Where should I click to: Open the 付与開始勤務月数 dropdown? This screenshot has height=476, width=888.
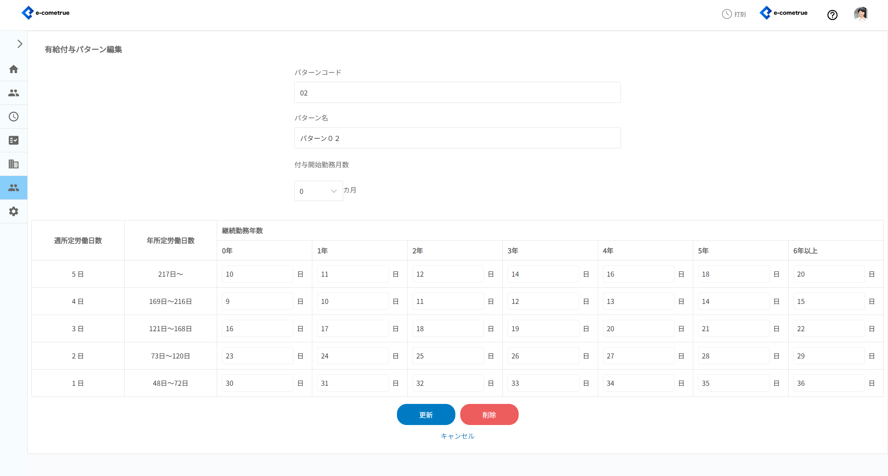tap(318, 191)
